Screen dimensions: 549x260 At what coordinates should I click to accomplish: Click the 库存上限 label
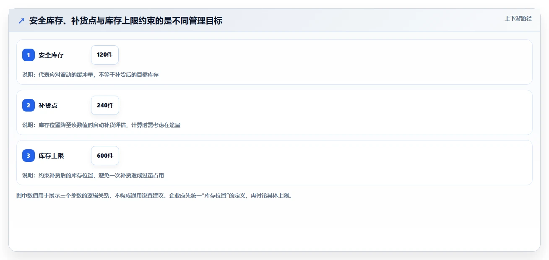[x=51, y=156]
